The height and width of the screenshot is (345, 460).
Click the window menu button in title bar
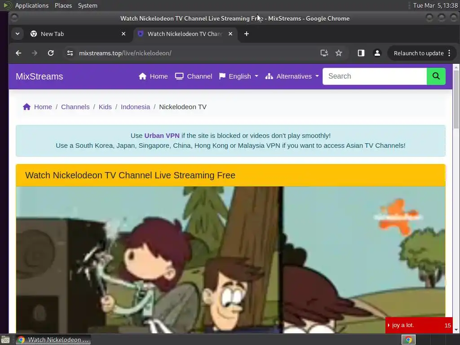(x=14, y=18)
